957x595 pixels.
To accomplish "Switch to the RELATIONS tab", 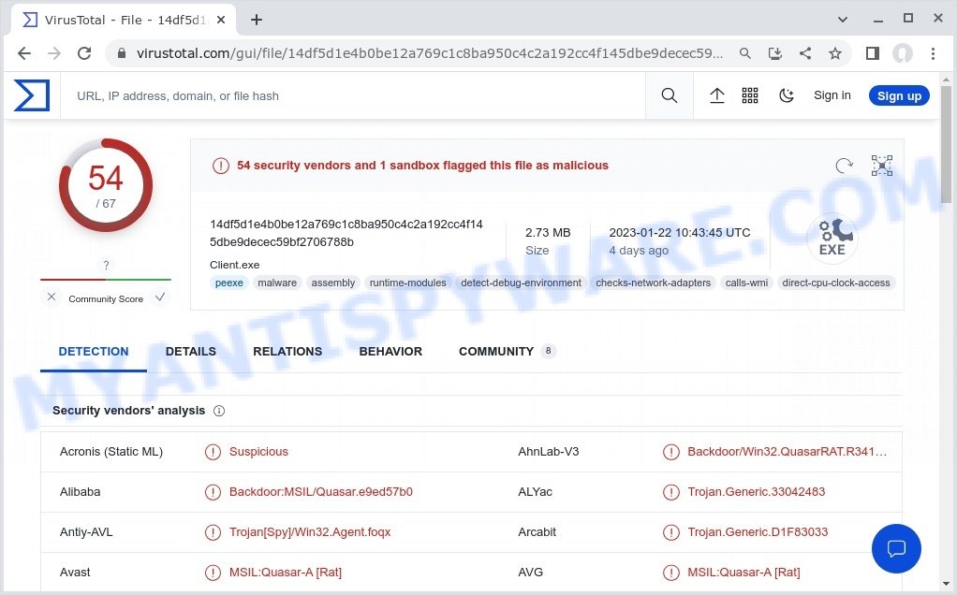I will [x=287, y=352].
